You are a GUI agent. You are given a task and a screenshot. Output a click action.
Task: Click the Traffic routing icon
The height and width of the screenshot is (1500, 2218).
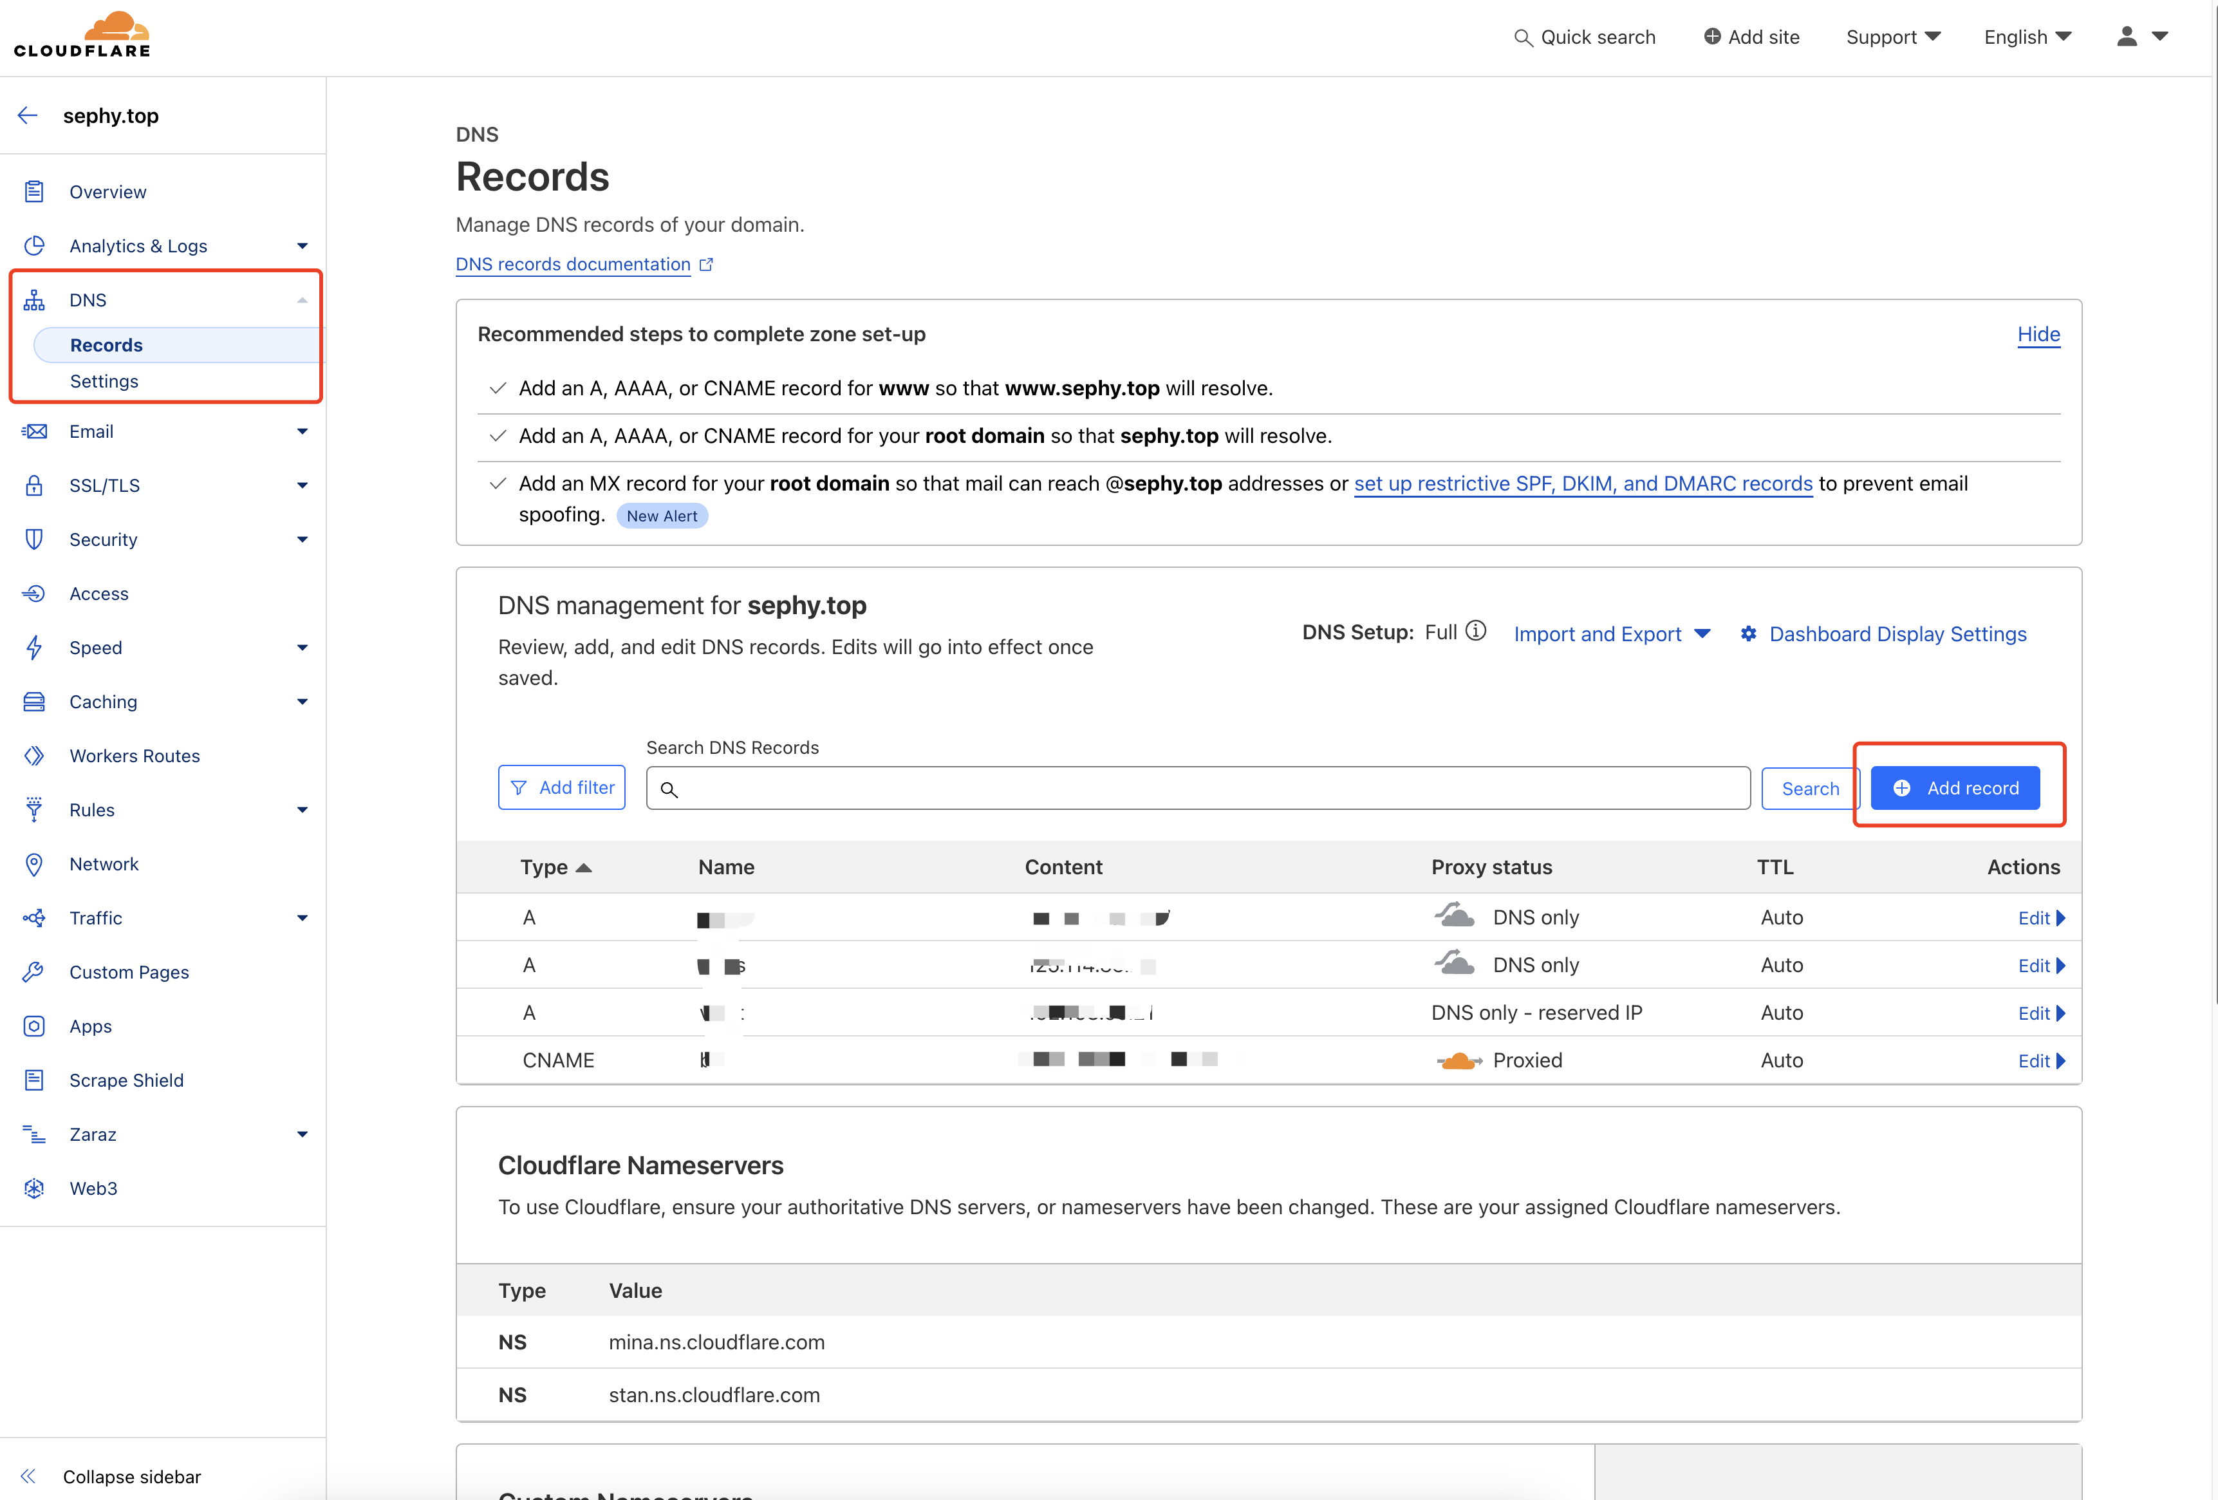point(34,919)
